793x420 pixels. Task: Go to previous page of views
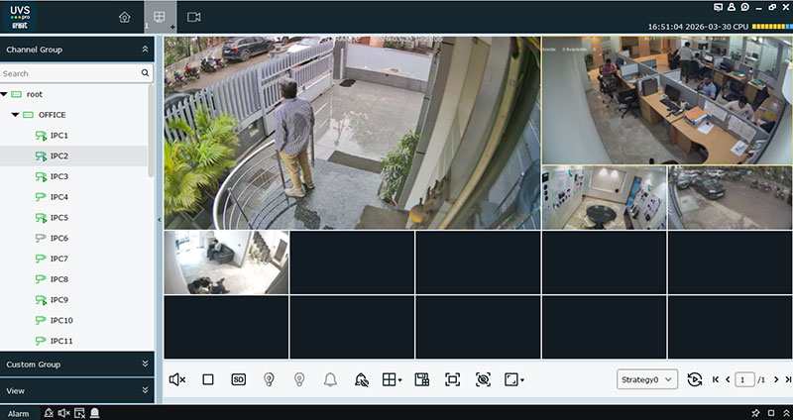(x=728, y=379)
